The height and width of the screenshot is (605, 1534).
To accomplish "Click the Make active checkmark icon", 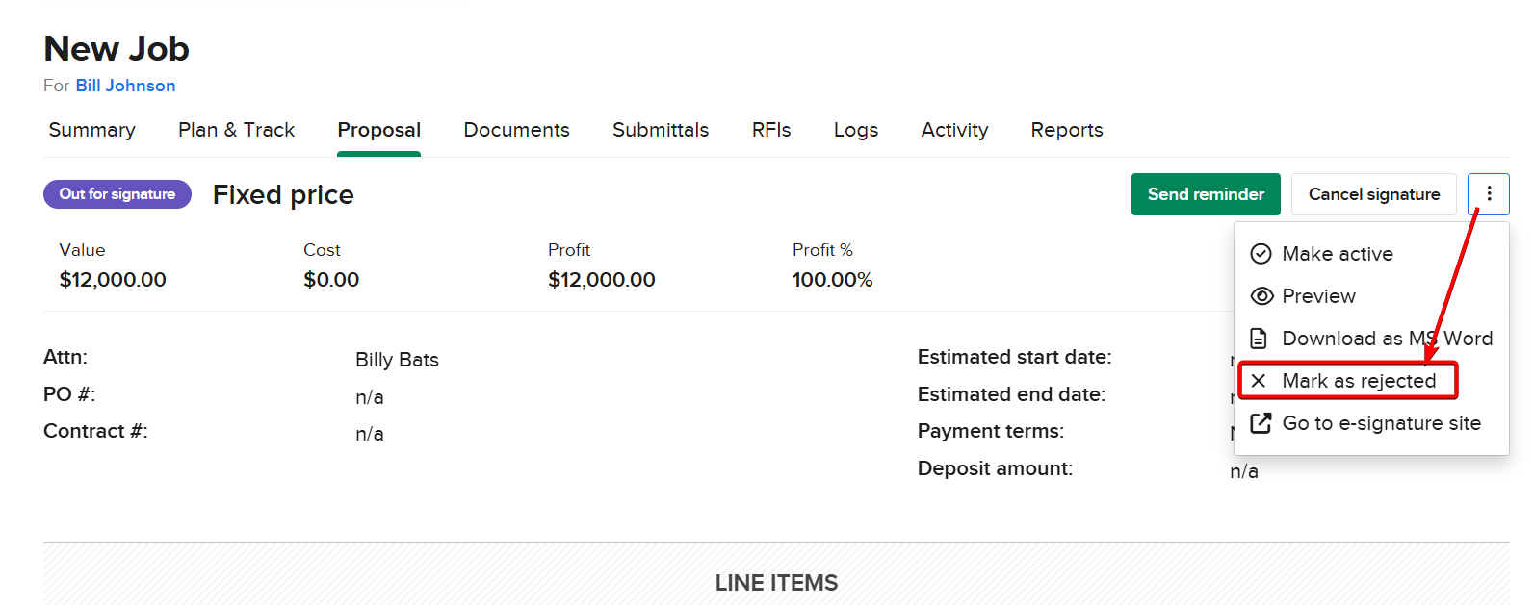I will pyautogui.click(x=1261, y=254).
